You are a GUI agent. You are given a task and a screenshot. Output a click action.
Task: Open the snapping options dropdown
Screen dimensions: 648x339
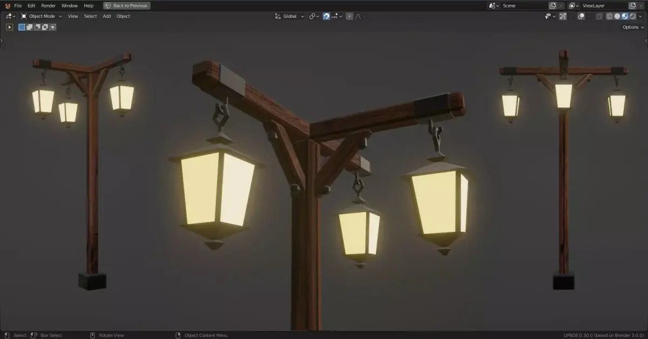[336, 16]
